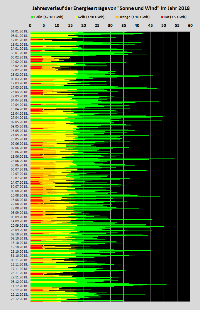
Task: Select the date label 02.05.2018
Action: [x=20, y=122]
